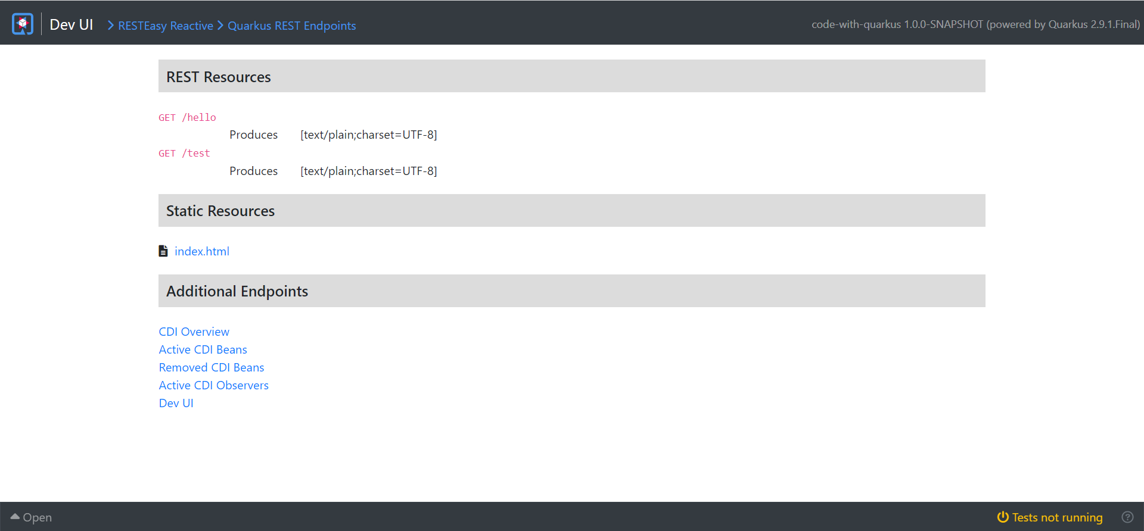Click the chevron before Quarkus REST Endpoints
This screenshot has width=1144, height=531.
pos(220,25)
